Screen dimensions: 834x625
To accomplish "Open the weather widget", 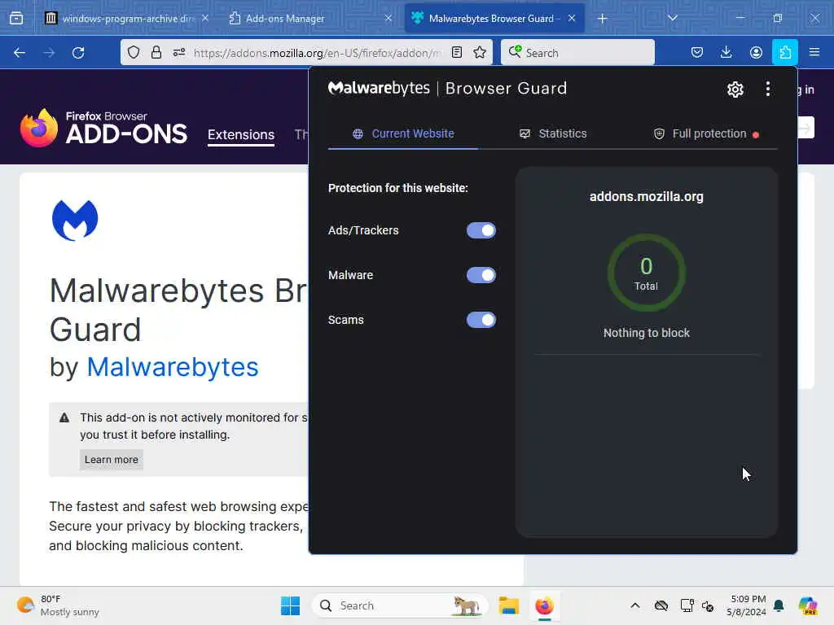I will pos(58,605).
